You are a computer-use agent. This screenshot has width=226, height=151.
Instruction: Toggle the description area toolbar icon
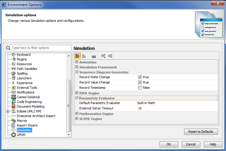[x=94, y=56]
